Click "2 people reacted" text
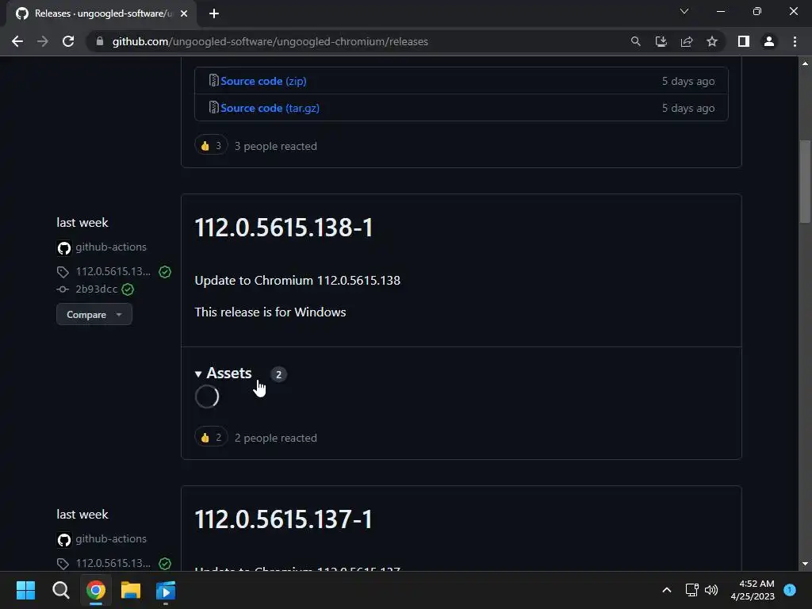 tap(275, 438)
